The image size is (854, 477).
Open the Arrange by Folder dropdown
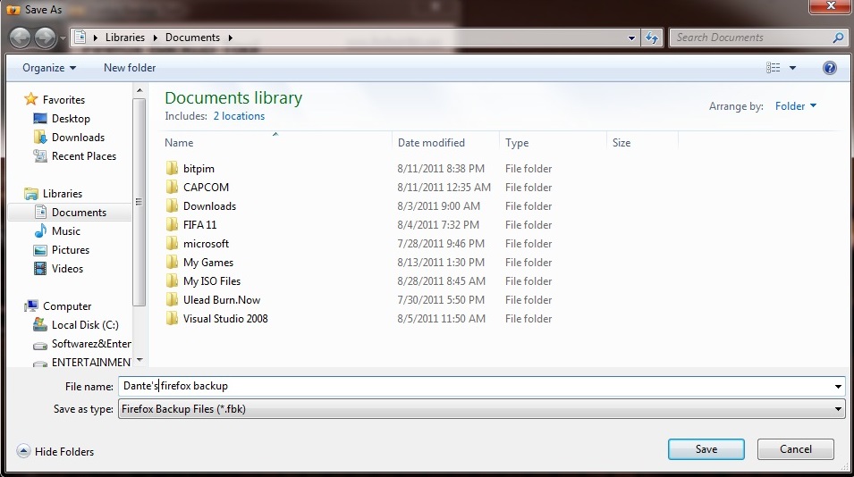click(x=795, y=106)
